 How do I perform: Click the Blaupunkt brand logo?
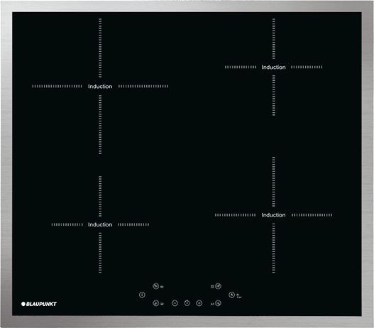(39, 304)
